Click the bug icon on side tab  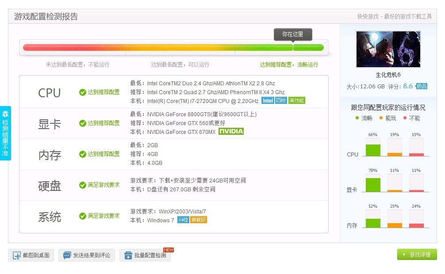tap(5, 114)
